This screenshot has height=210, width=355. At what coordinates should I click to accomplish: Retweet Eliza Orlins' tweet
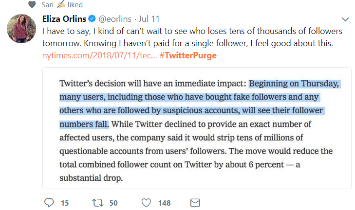(96, 202)
